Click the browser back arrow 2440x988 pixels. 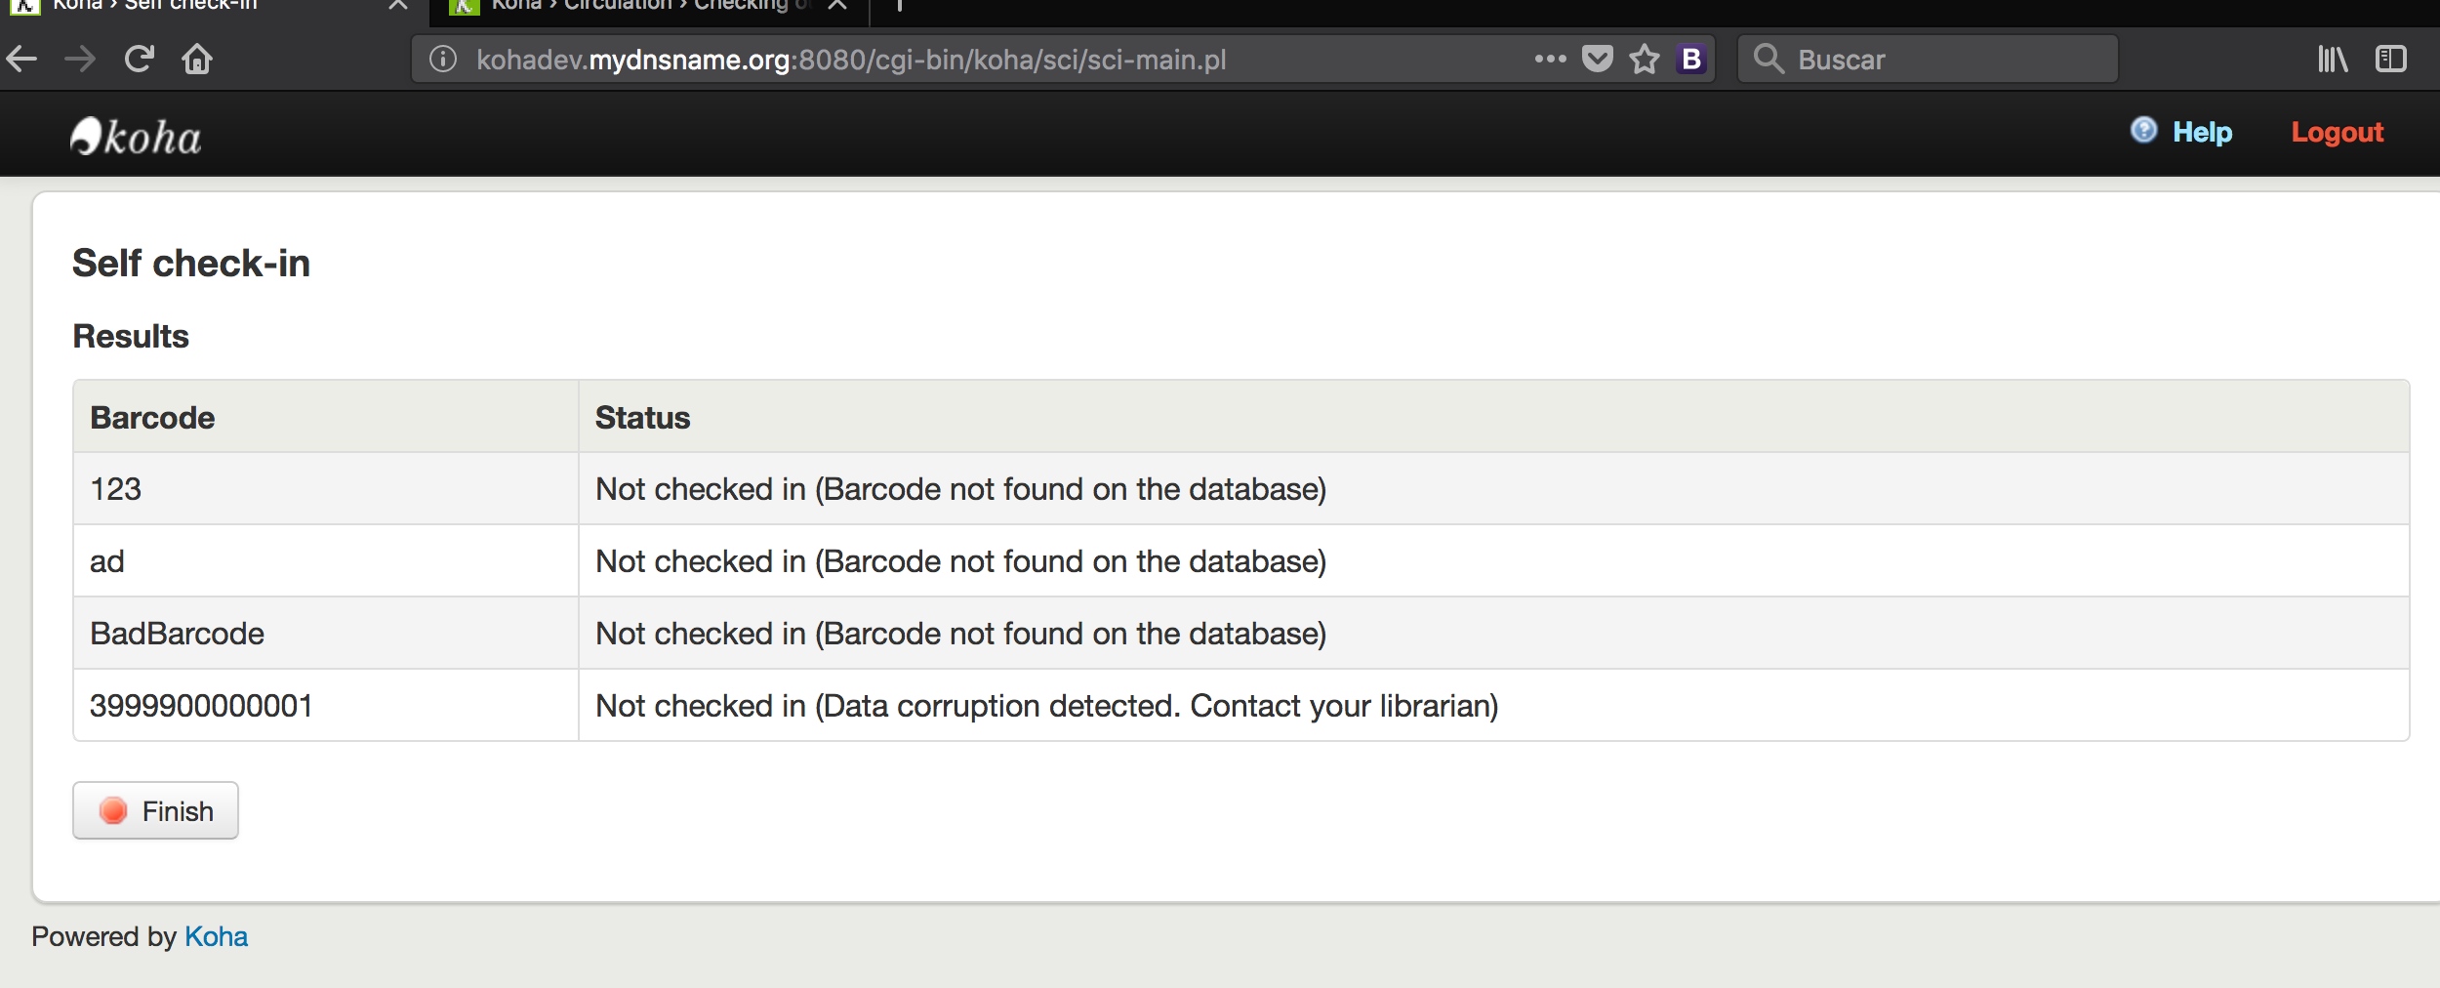click(21, 60)
